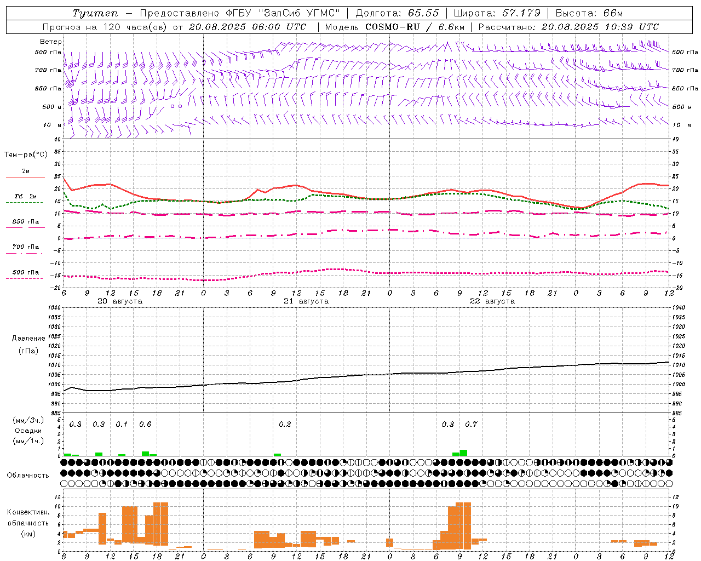Click the "Облачность" cloud cover label
Screen dimensions: 701x561
28,476
